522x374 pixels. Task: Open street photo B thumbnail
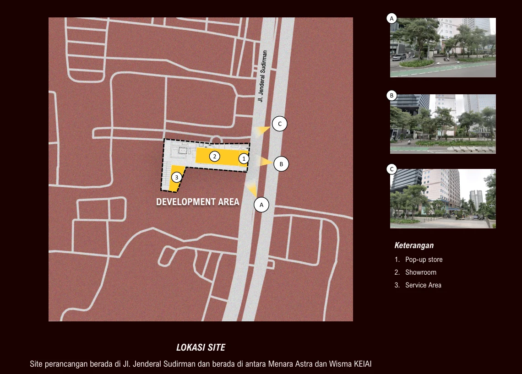443,124
